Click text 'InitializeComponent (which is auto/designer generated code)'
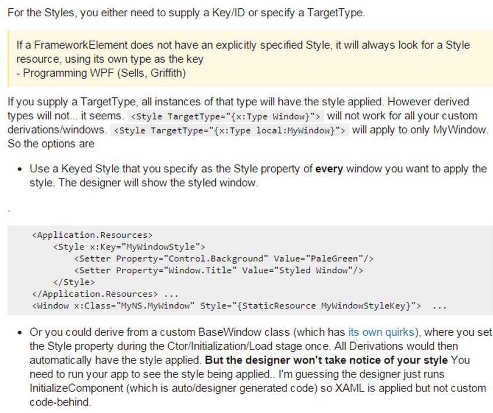Viewport: 493px width, 413px height. coord(173,388)
